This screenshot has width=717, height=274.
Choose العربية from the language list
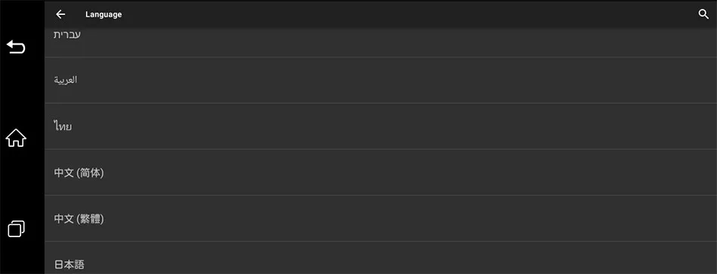tap(380, 81)
